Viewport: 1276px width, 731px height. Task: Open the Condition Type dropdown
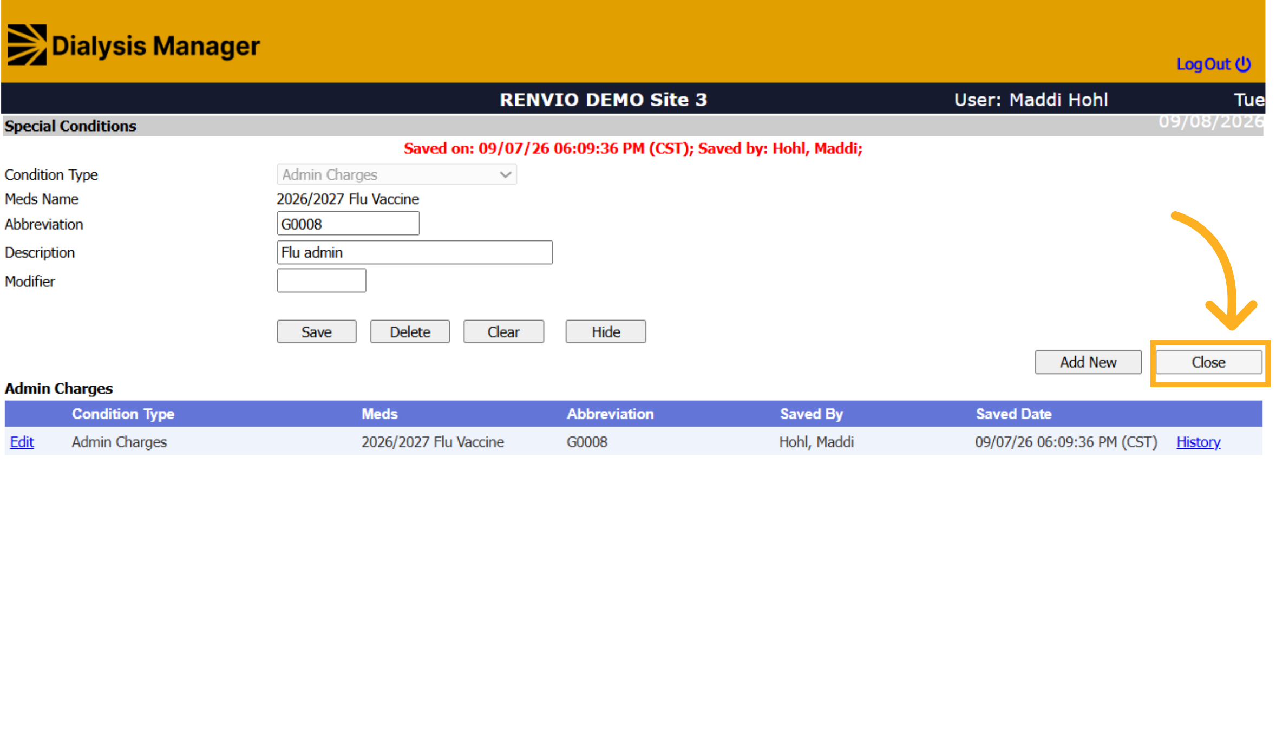[x=396, y=174]
